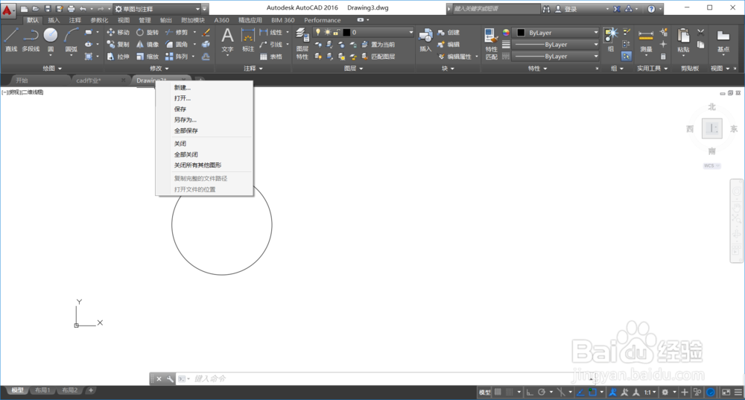Click 置为当前 layer button

click(378, 44)
